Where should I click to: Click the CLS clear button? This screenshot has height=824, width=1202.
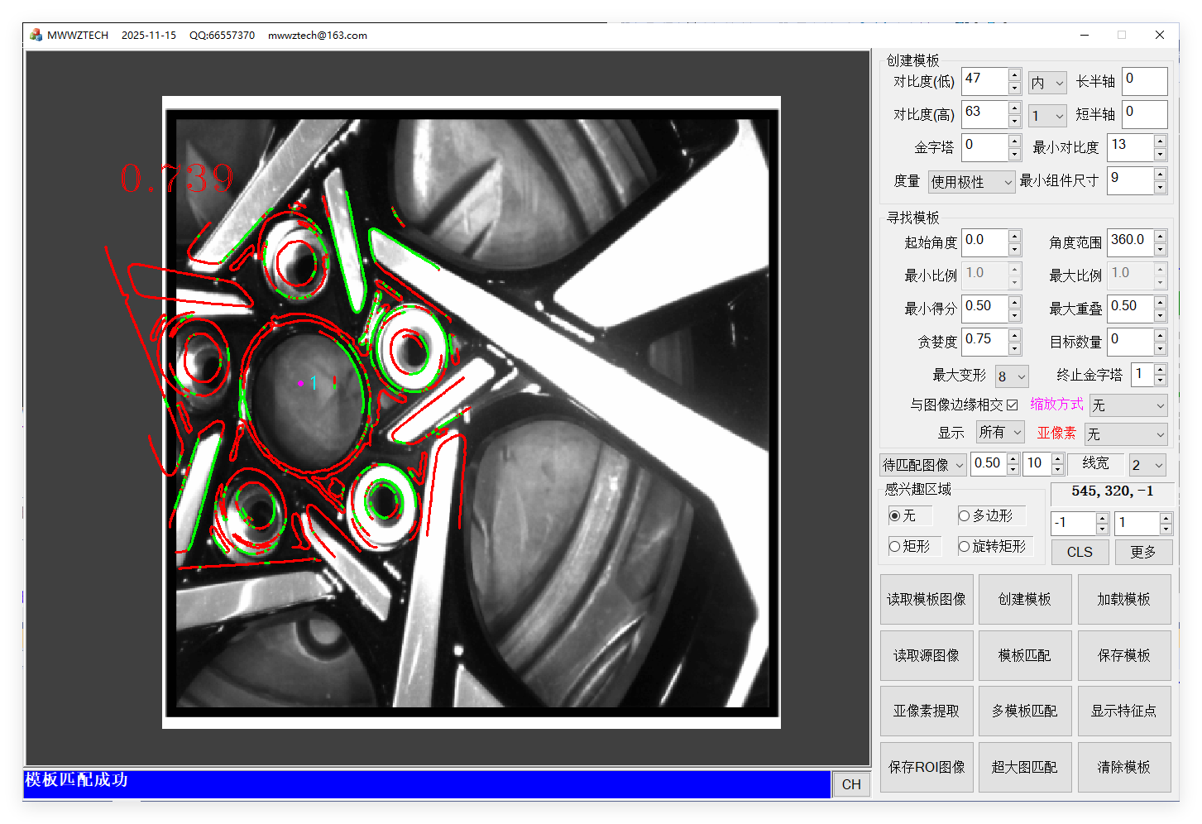coord(1080,552)
